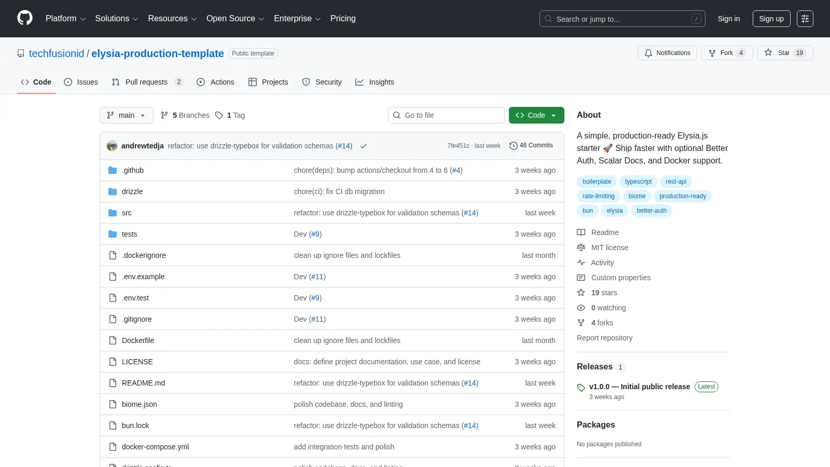Expand the Resources menu
The height and width of the screenshot is (467, 830).
coord(172,19)
